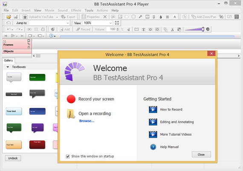This screenshot has height=171, width=243.
Task: Select the Gallery tab
Action: (9, 60)
